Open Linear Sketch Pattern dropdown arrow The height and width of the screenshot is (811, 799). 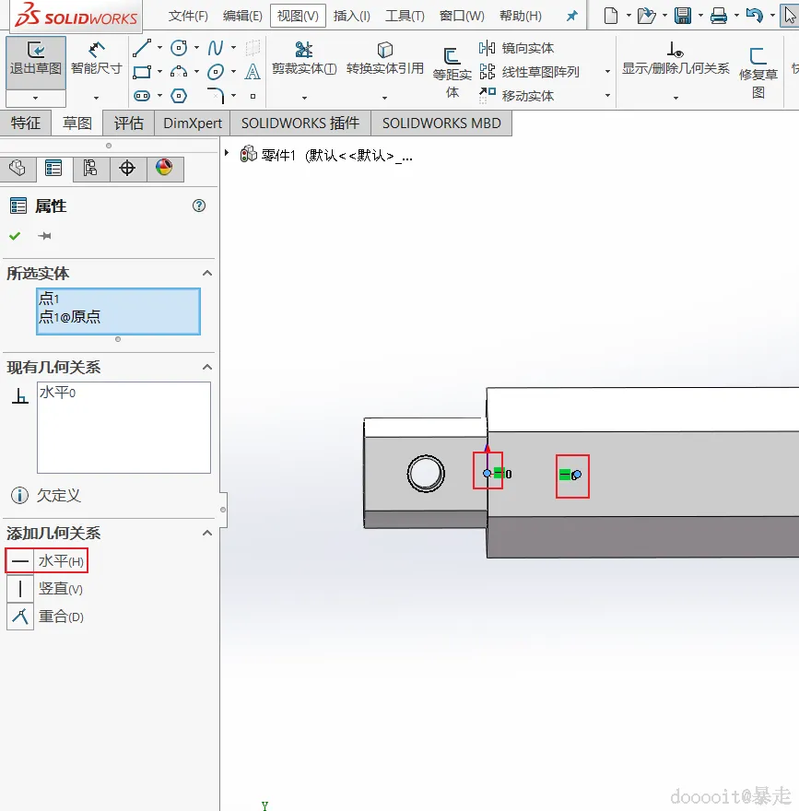coord(607,72)
